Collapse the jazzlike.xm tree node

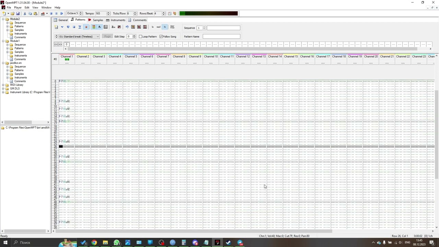[x=3, y=63]
